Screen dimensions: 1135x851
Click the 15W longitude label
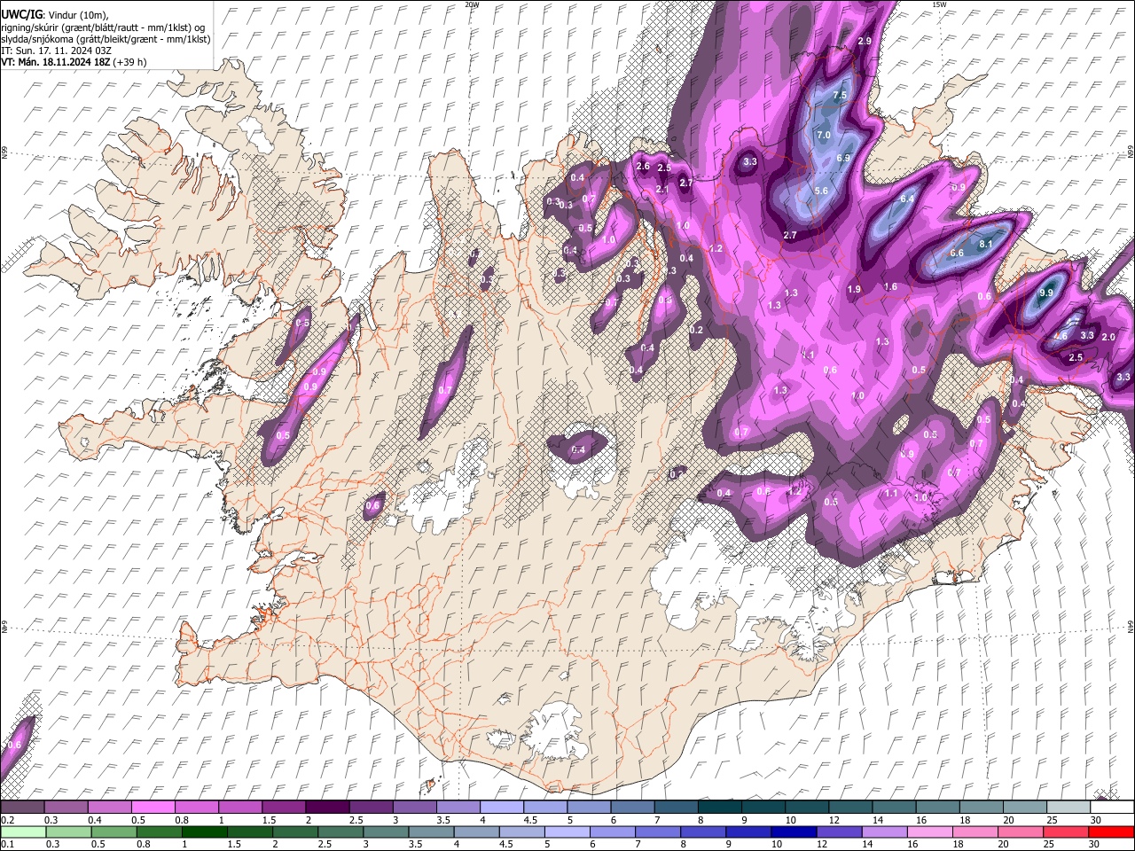(x=939, y=4)
